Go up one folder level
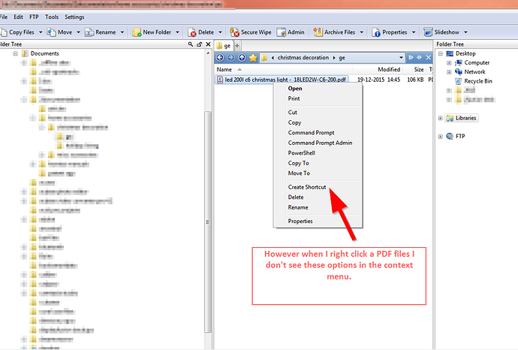Image resolution: width=518 pixels, height=350 pixels. click(x=242, y=58)
